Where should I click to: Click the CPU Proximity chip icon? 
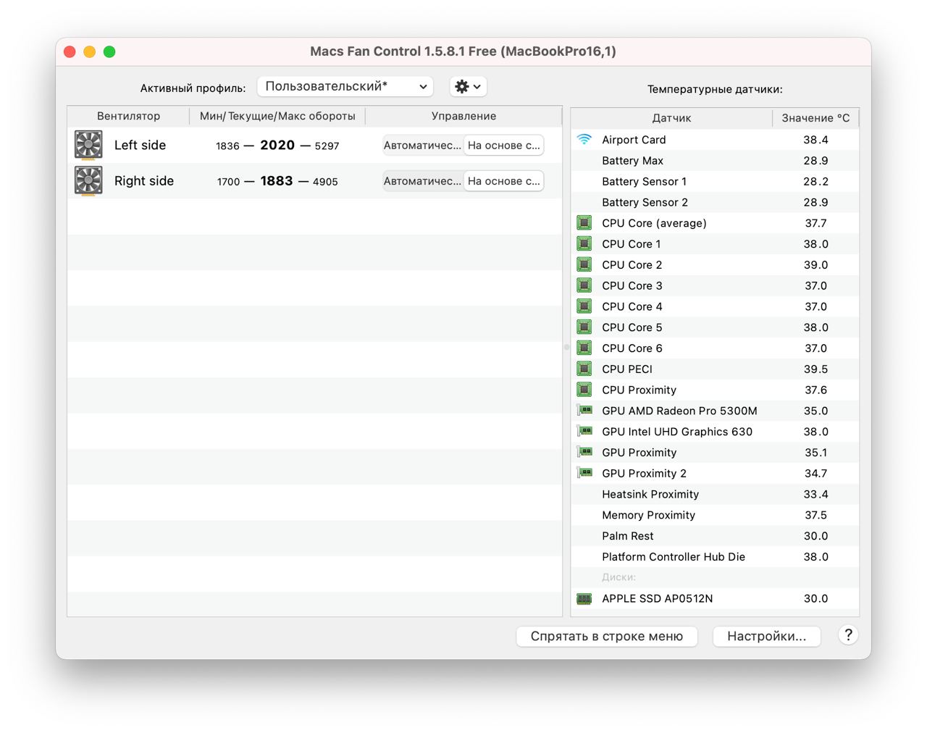pos(584,390)
